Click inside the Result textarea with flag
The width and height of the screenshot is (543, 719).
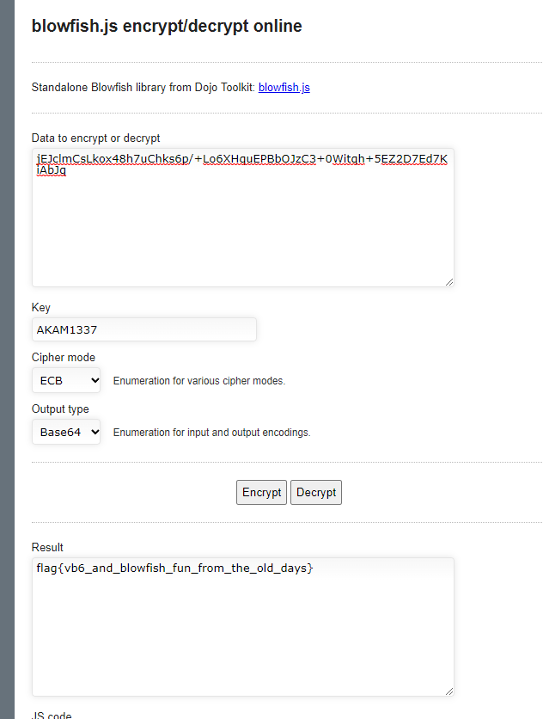tap(243, 627)
